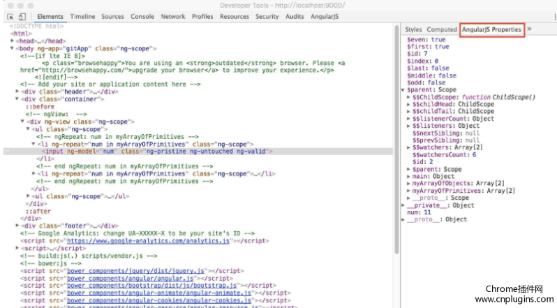Expand the $$ChildScope function property
This screenshot has height=308, width=557.
pos(408,97)
